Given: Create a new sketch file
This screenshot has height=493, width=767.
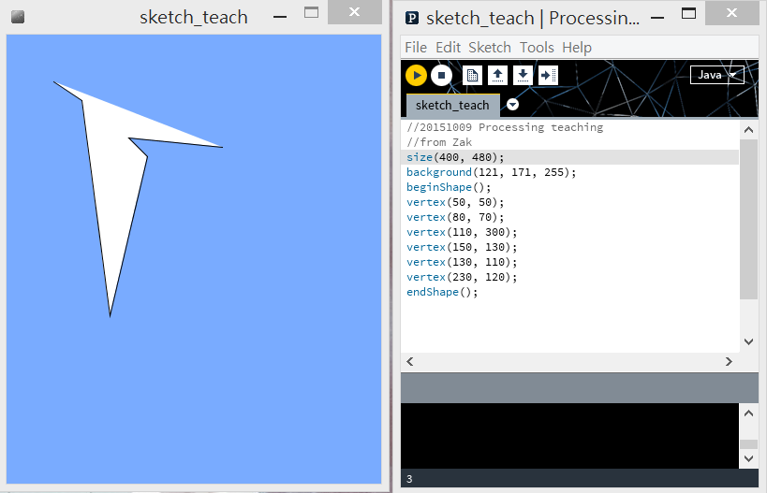Looking at the screenshot, I should click(472, 75).
